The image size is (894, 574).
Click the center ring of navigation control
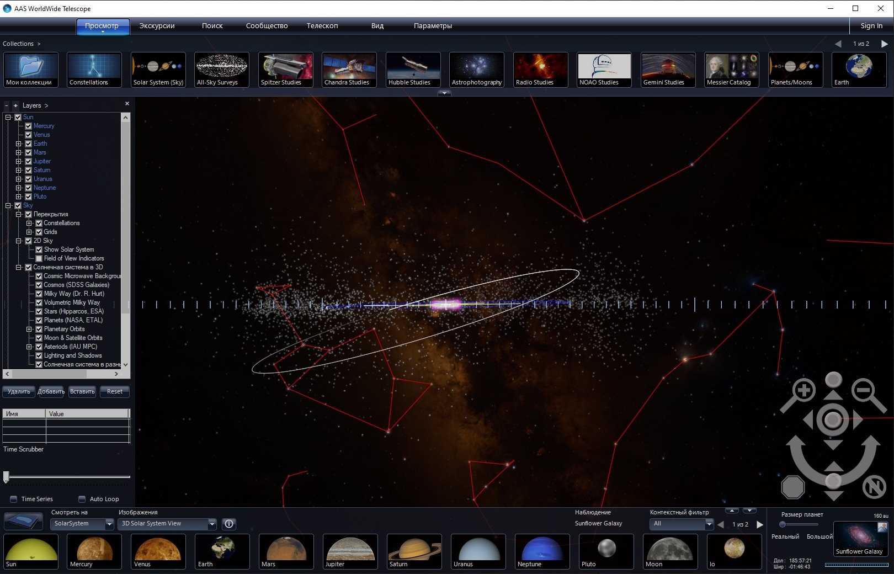[x=833, y=420]
